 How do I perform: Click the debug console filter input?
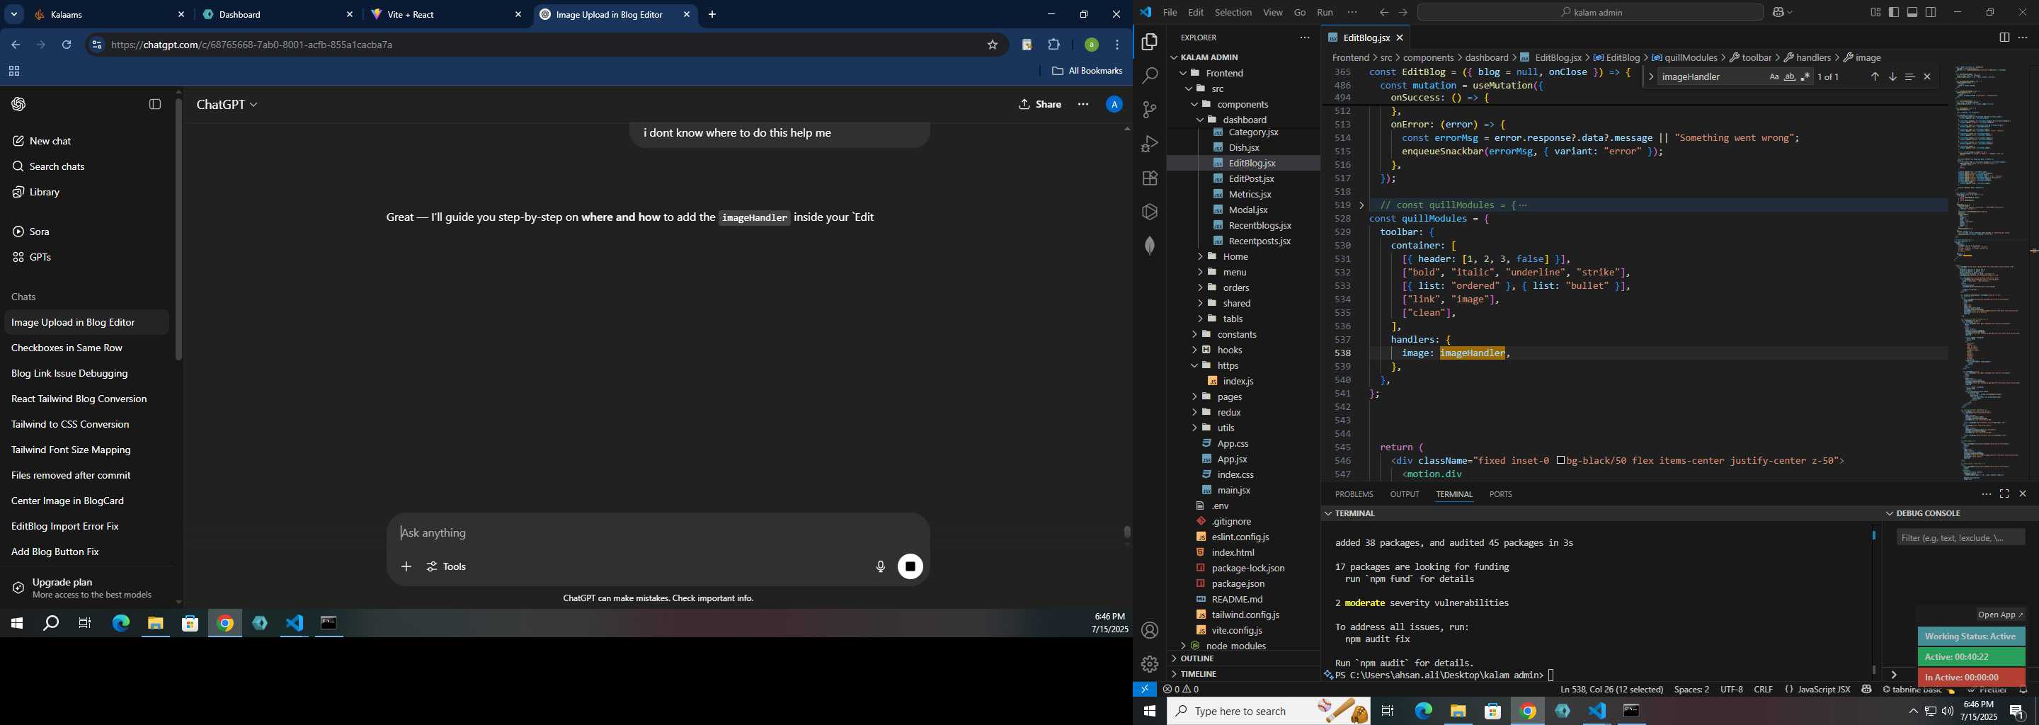(1960, 538)
